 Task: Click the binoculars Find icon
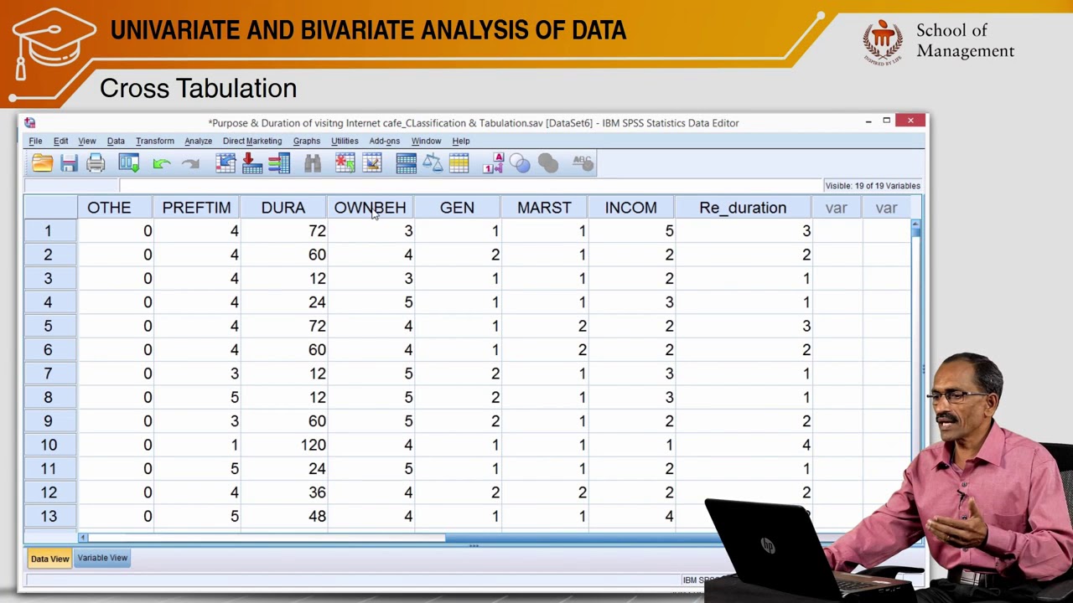[x=313, y=163]
